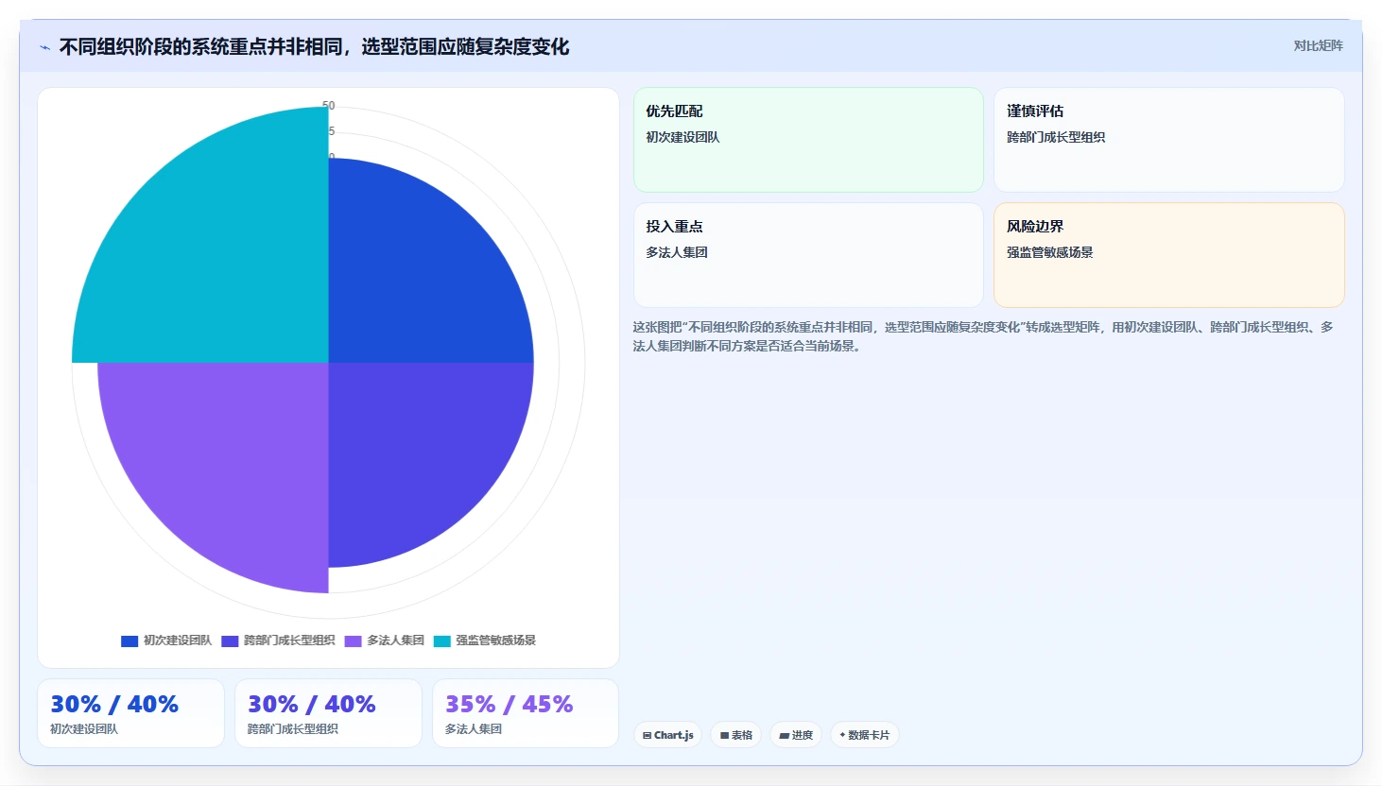Screen dimensions: 1382x786
Task: Click the description paragraph starting 这张图把
Action: pyautogui.click(x=983, y=336)
